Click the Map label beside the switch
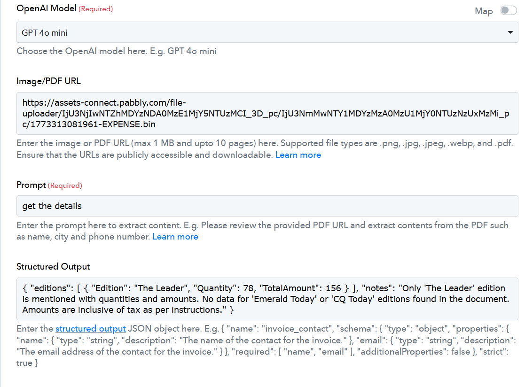Screen dimensions: 525x387 pos(484,11)
